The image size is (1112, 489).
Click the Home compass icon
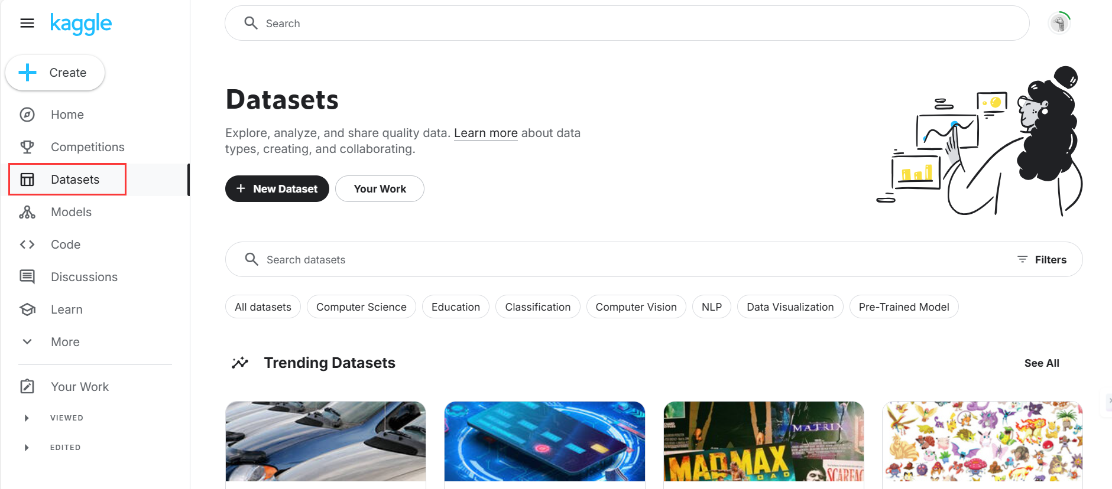click(x=27, y=115)
